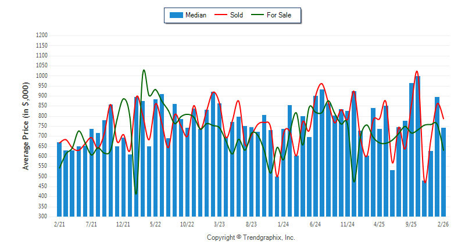The width and height of the screenshot is (465, 252).
Task: Toggle the Sold series label in legend
Action: [x=237, y=15]
